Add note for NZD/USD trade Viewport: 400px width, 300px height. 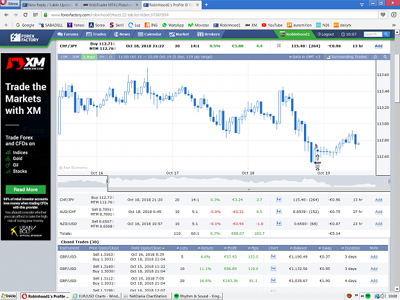pyautogui.click(x=379, y=223)
